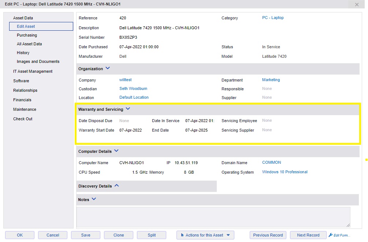Open the PC - Laptop category link
Viewport: 368px width, 242px height.
point(273,17)
